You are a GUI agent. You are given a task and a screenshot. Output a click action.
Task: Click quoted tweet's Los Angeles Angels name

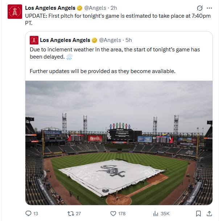click(65, 40)
